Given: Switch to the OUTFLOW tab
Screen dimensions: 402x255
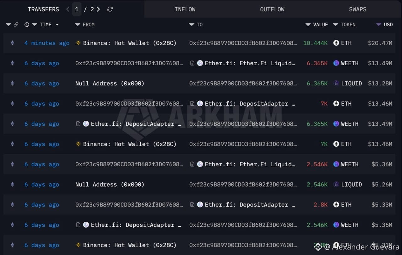Looking at the screenshot, I should tap(272, 9).
